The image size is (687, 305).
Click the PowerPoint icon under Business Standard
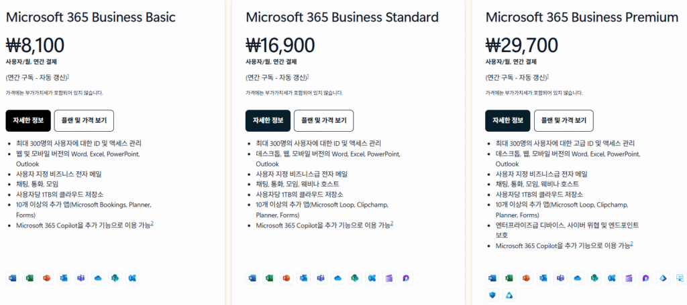[286, 278]
